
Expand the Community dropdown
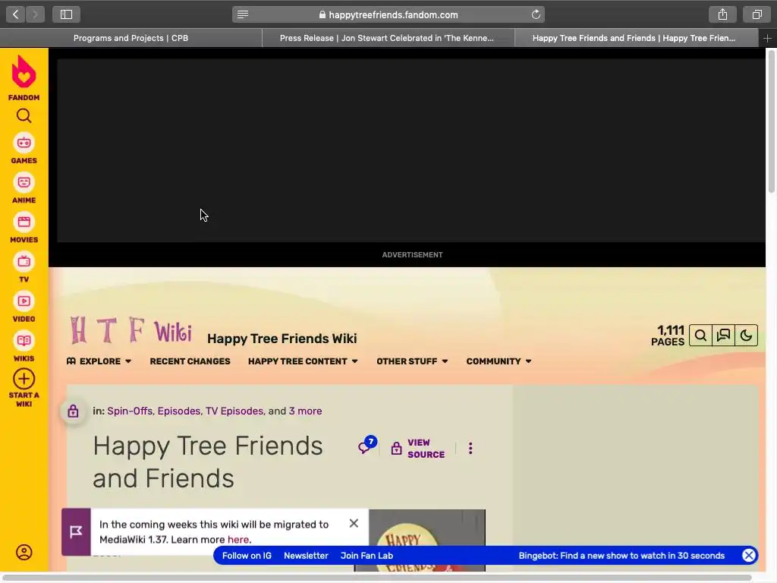[x=499, y=361]
